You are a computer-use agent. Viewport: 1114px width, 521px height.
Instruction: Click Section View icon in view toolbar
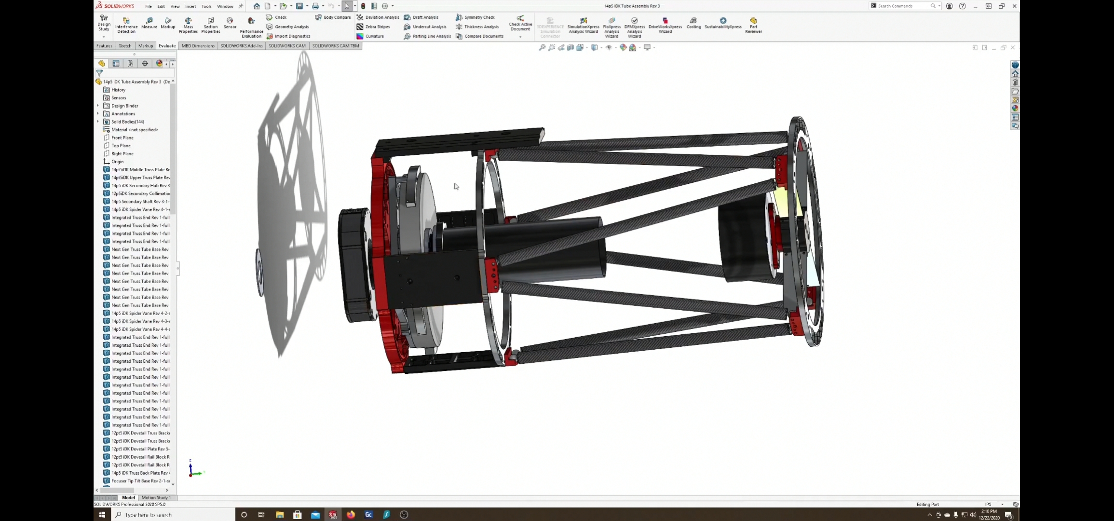(571, 47)
